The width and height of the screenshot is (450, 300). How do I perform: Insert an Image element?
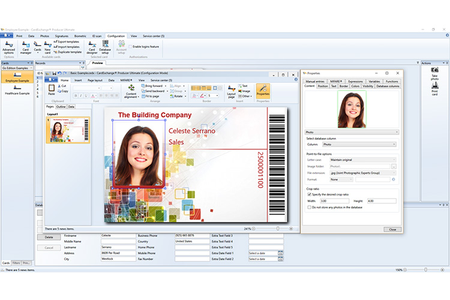point(244,91)
